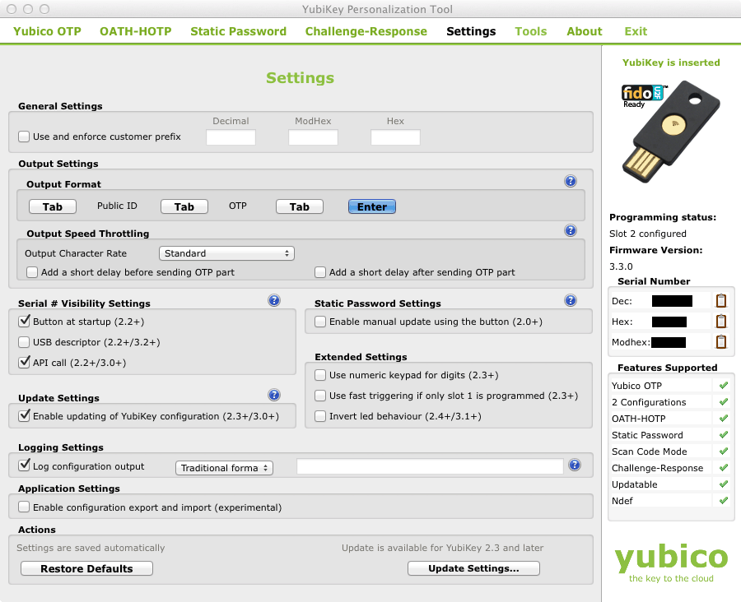Click the yubico logo
Viewport: 741px width, 602px height.
671,563
